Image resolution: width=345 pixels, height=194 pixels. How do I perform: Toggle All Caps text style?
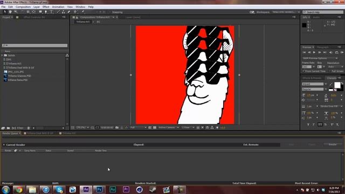(320, 124)
